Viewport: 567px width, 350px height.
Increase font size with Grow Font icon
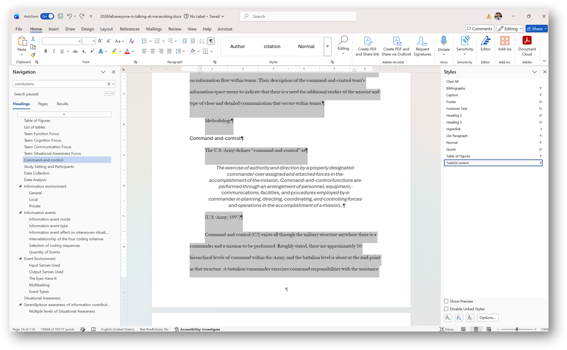click(100, 41)
